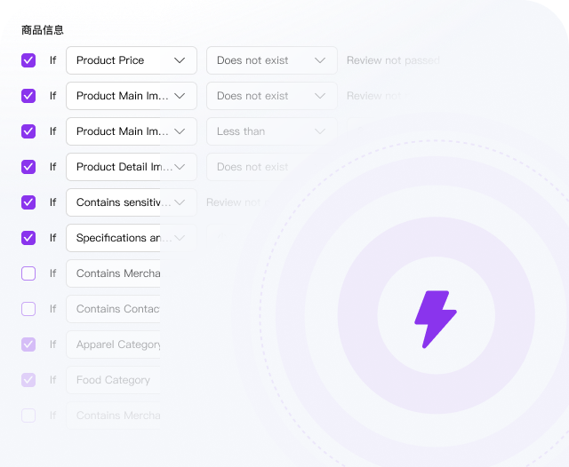Check the Contains Mercha box under Specifications row
The image size is (569, 467).
pos(28,273)
